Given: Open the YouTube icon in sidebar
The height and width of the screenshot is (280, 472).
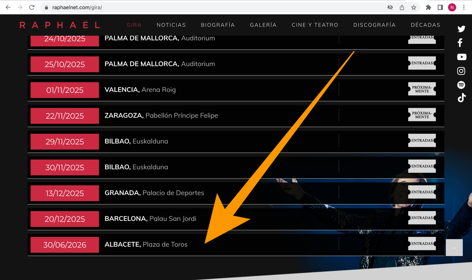Looking at the screenshot, I should pyautogui.click(x=461, y=57).
